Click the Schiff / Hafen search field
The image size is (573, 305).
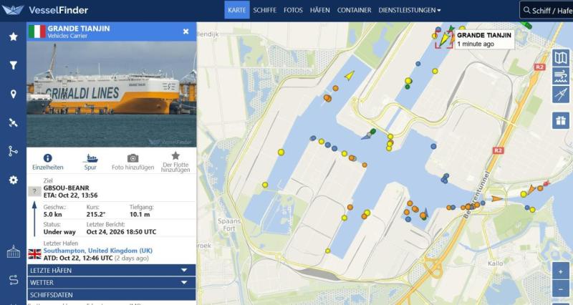coord(546,10)
